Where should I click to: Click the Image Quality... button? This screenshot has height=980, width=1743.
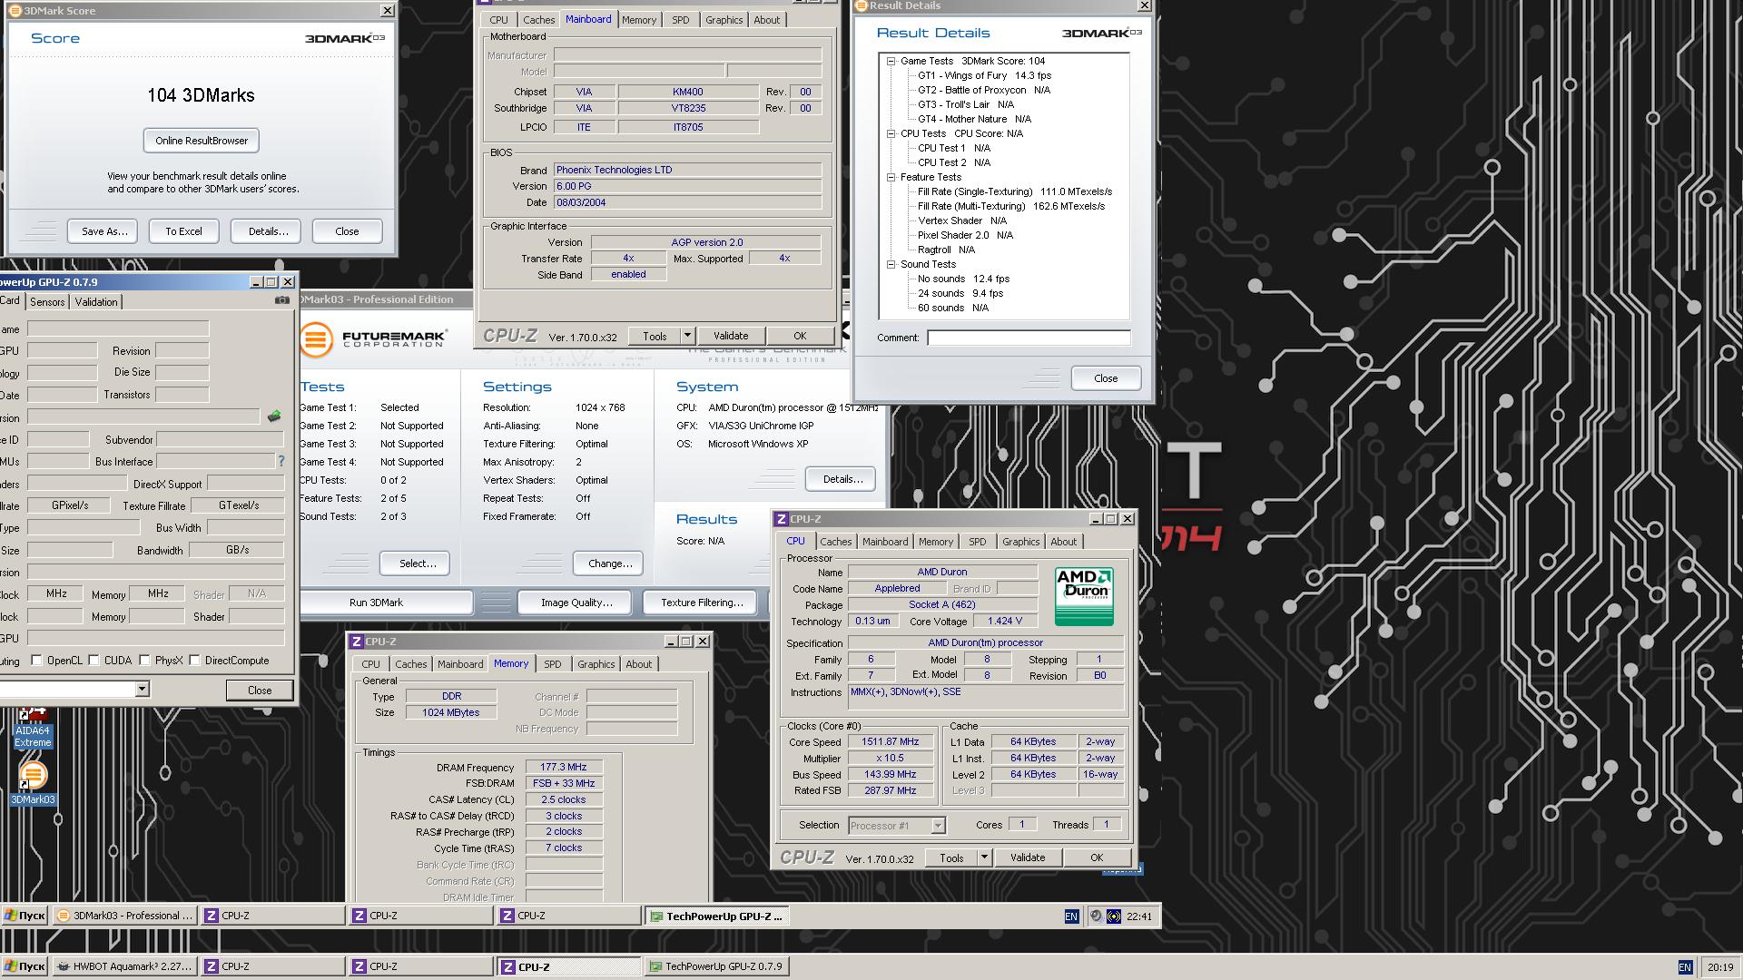click(576, 603)
